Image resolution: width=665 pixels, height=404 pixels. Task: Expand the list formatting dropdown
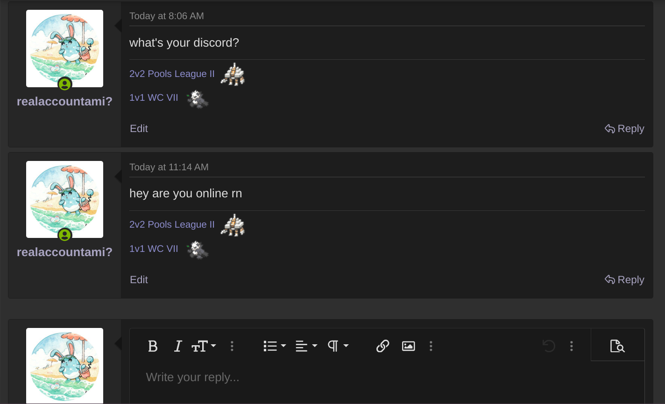pyautogui.click(x=275, y=346)
